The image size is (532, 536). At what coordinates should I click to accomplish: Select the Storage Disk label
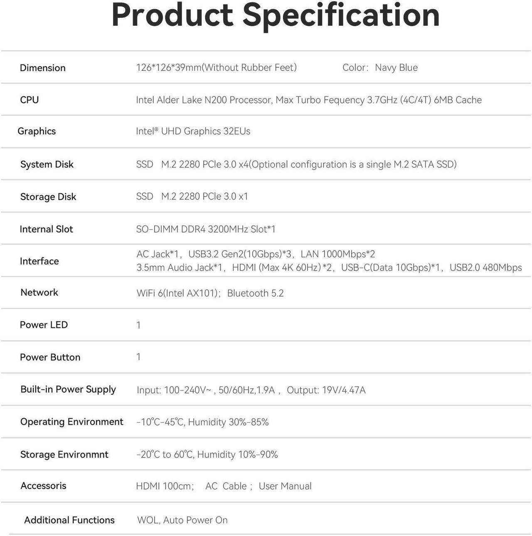(48, 197)
